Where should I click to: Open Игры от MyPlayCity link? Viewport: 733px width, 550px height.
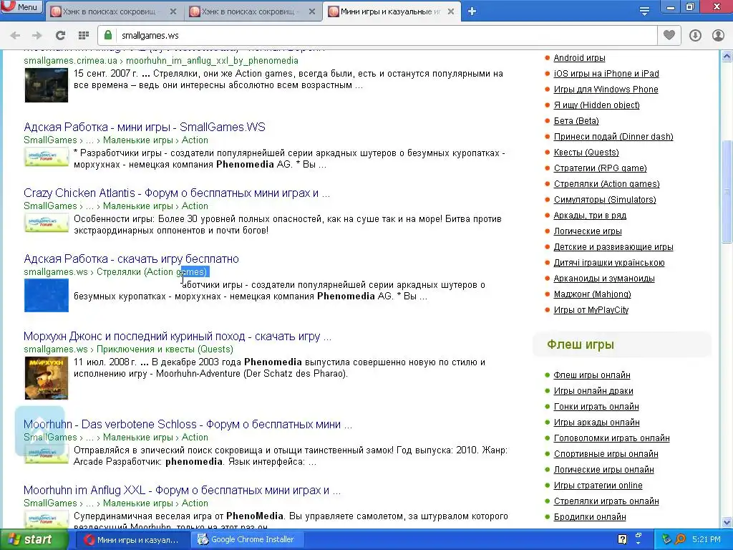[591, 310]
